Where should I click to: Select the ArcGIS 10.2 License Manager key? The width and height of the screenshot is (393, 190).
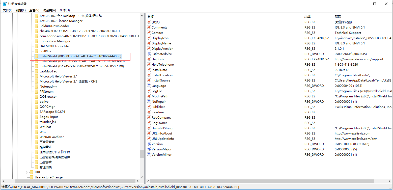(61, 21)
